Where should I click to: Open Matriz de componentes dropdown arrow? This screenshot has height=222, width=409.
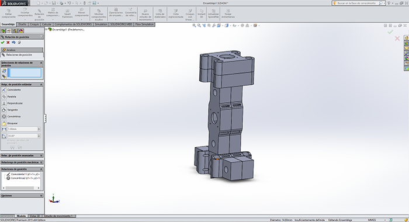pos(53,19)
